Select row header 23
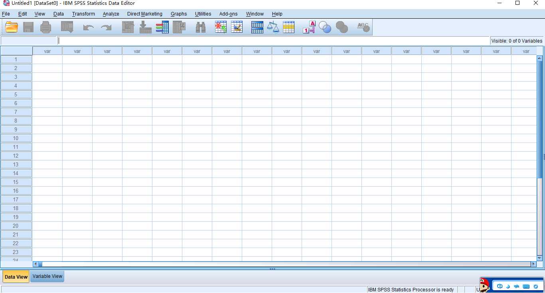 click(x=16, y=252)
